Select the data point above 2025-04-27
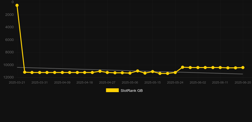Viewport: 252px width, 122px height. 107,72
